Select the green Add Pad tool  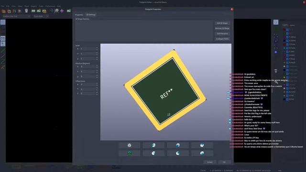276,30
